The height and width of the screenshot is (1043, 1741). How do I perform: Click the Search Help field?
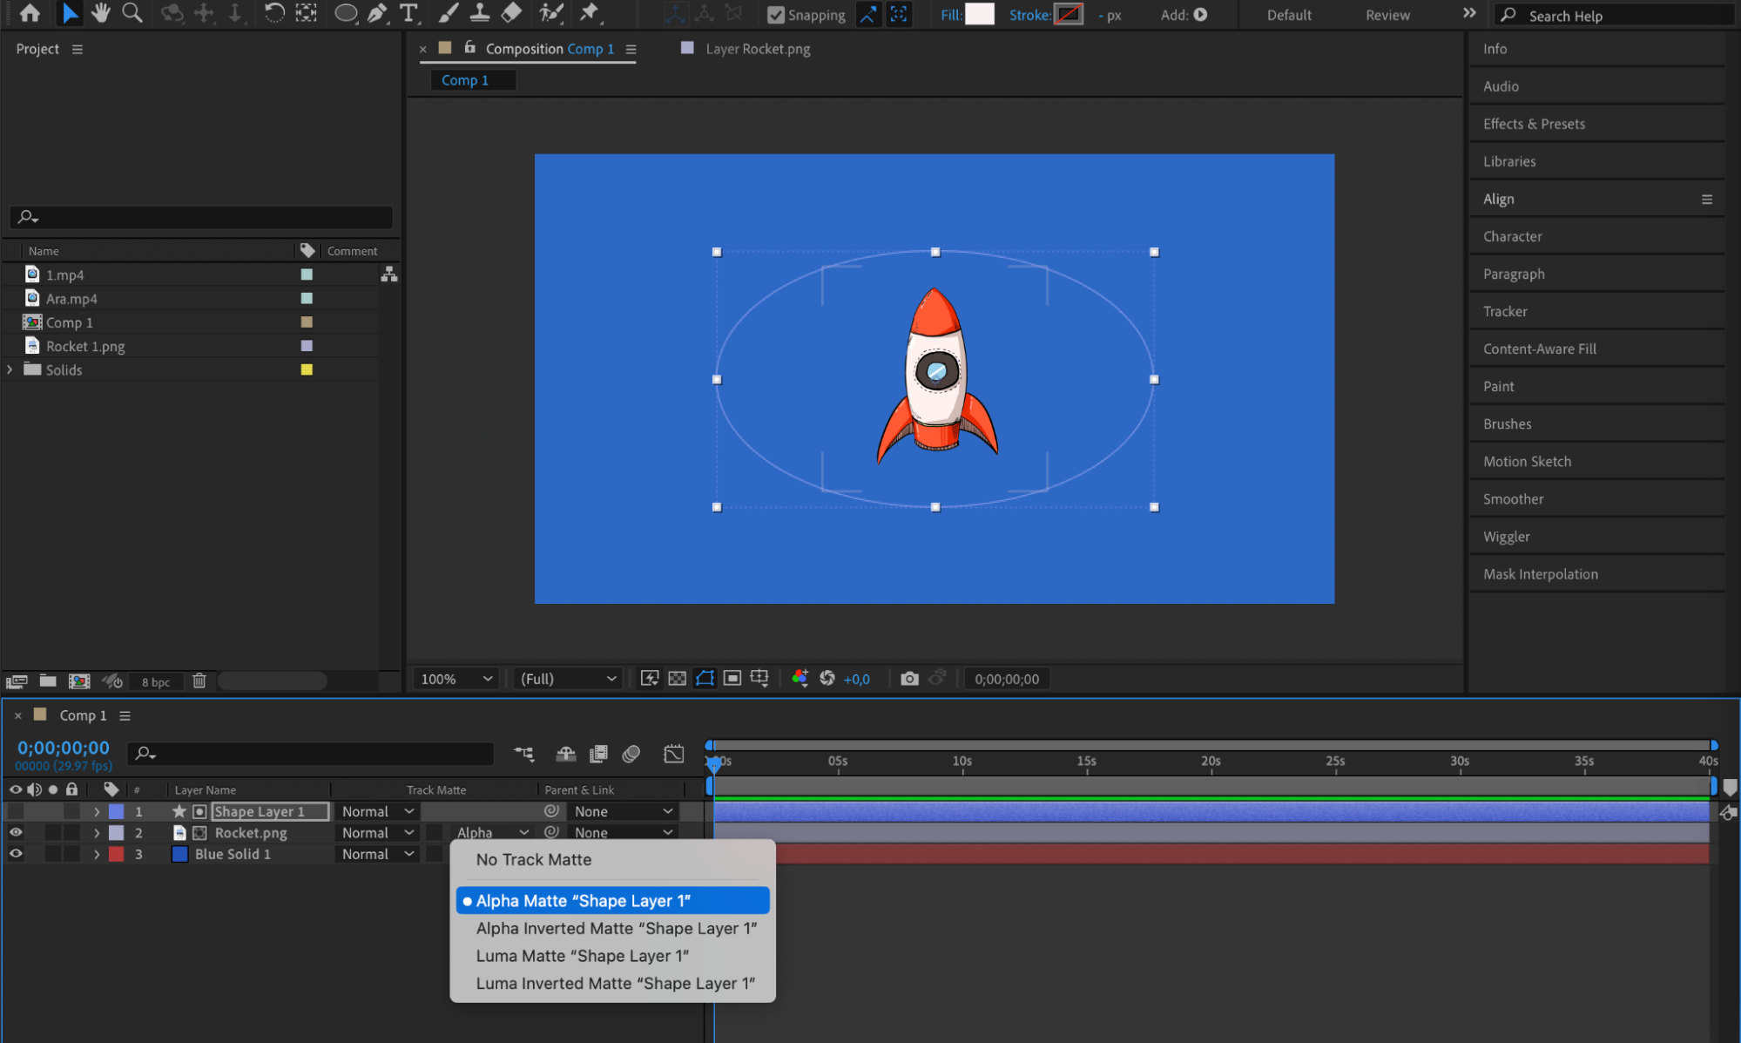[1620, 16]
